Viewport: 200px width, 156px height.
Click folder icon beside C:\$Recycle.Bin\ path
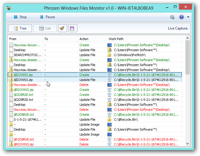point(110,119)
